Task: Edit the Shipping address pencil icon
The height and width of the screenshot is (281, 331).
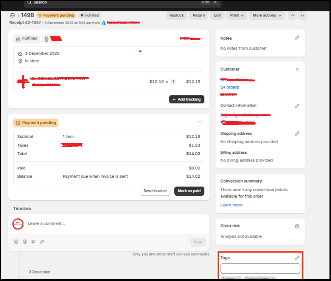Action: coord(297,133)
